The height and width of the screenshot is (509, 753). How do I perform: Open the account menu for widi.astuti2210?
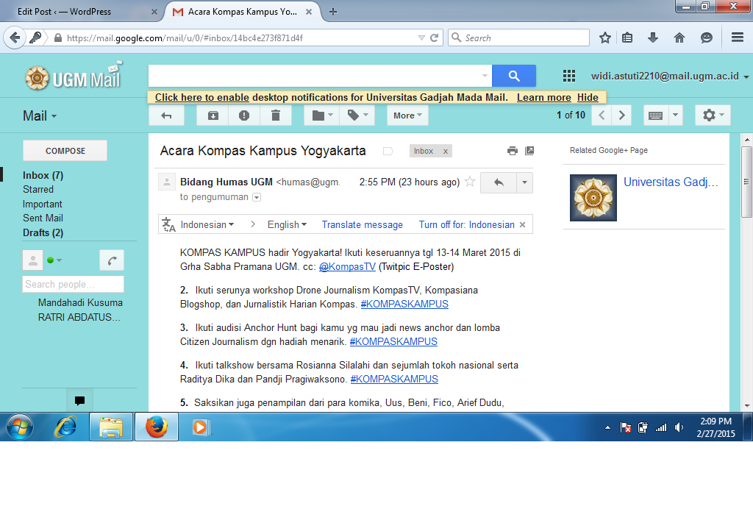(670, 76)
